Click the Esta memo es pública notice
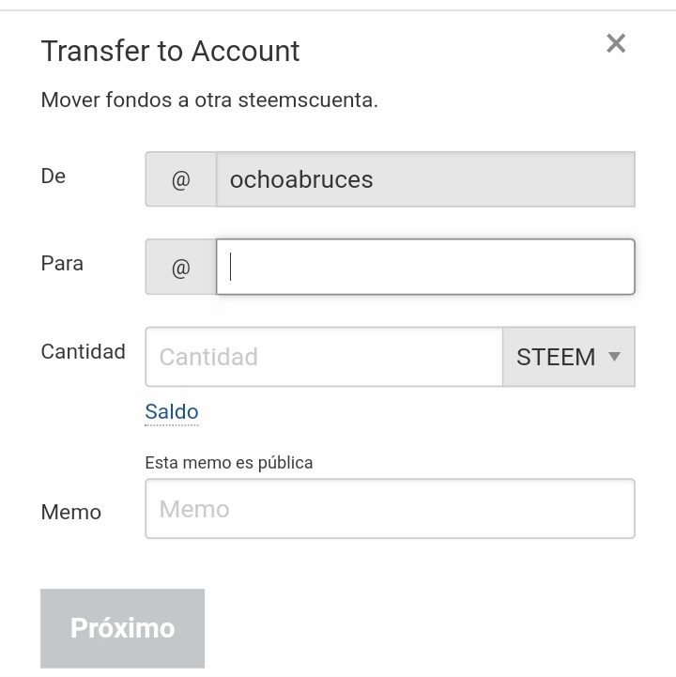 pyautogui.click(x=229, y=463)
